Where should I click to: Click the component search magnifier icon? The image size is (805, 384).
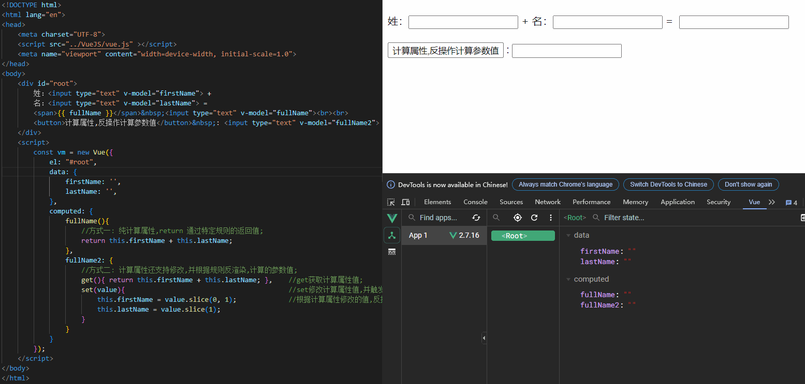tap(496, 218)
